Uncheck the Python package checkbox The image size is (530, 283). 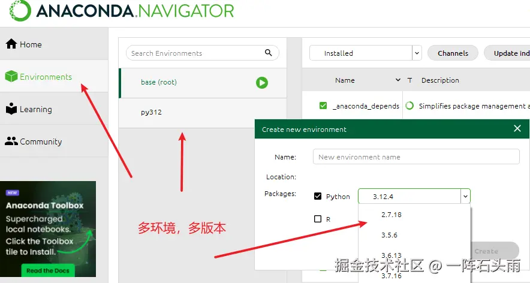pos(318,196)
